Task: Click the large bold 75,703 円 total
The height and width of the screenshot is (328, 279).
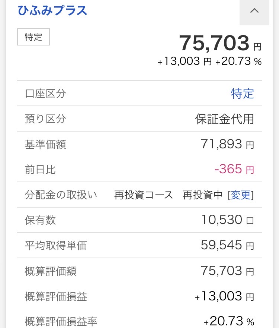Action: 220,43
